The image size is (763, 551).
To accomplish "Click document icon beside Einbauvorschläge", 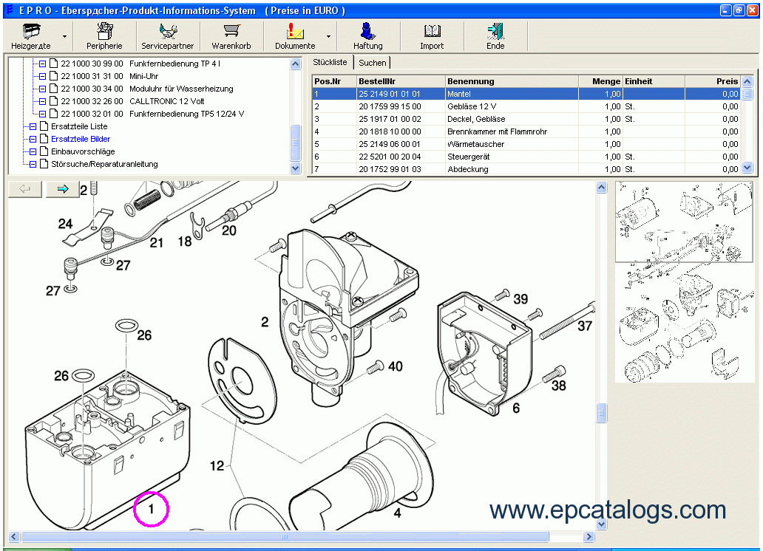I will (x=44, y=151).
